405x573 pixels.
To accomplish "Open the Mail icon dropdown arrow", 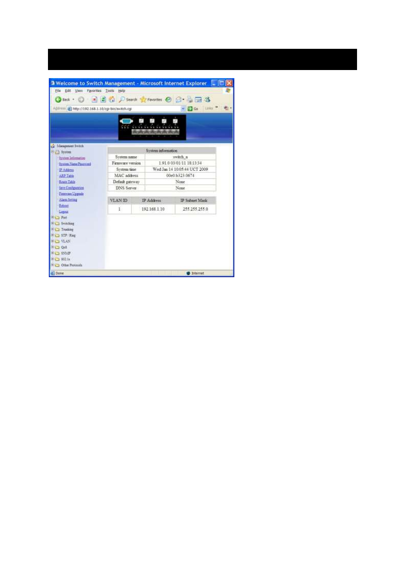I will (183, 100).
